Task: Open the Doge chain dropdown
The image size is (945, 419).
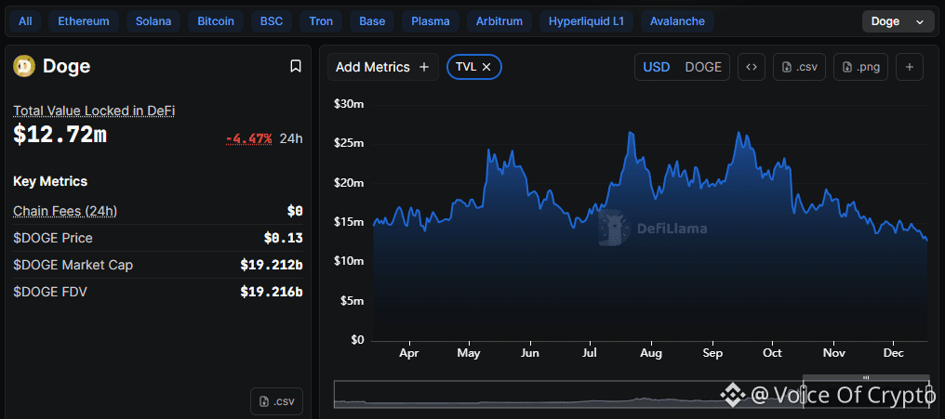Action: tap(898, 20)
